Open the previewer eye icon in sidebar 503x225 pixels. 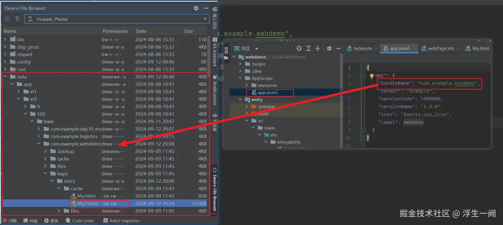point(214,116)
